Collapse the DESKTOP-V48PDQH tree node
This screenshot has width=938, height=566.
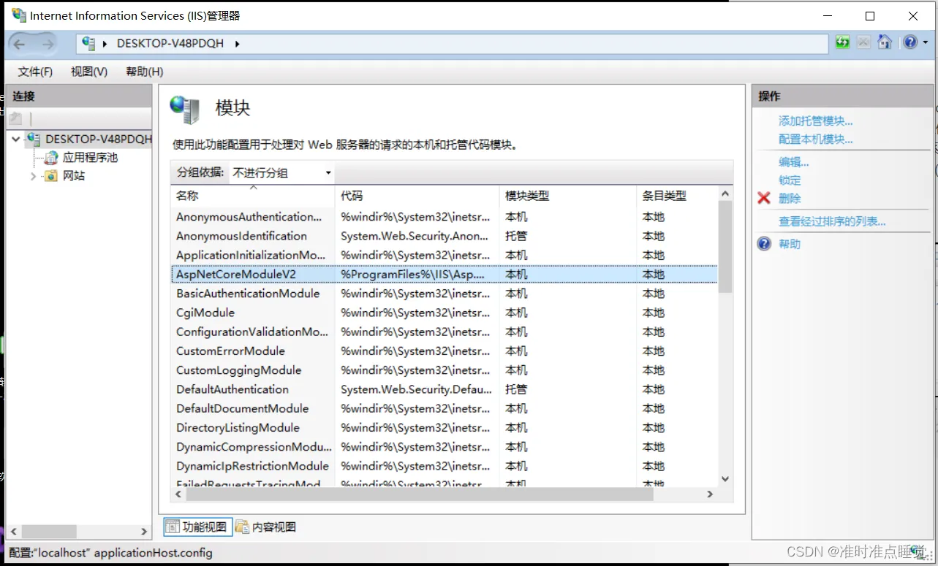pos(16,139)
